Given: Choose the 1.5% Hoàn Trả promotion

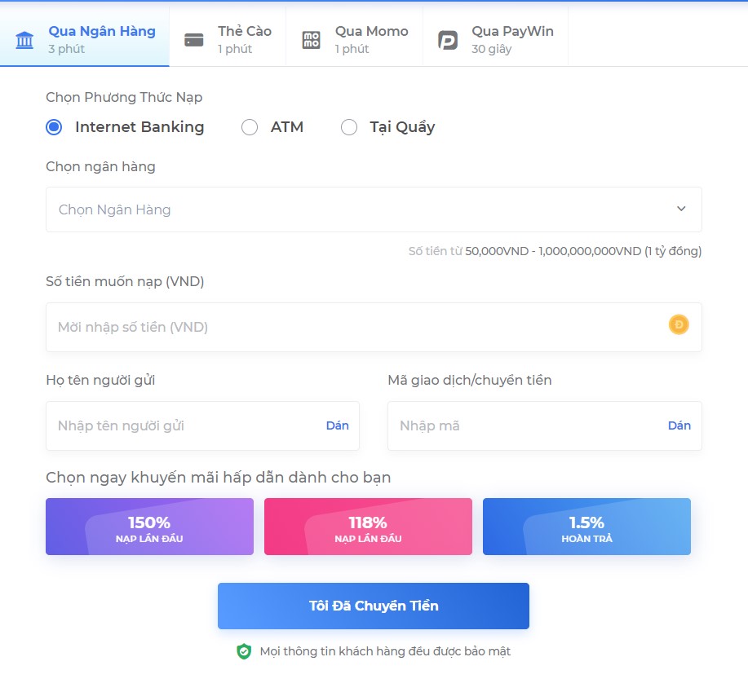Looking at the screenshot, I should click(x=586, y=527).
